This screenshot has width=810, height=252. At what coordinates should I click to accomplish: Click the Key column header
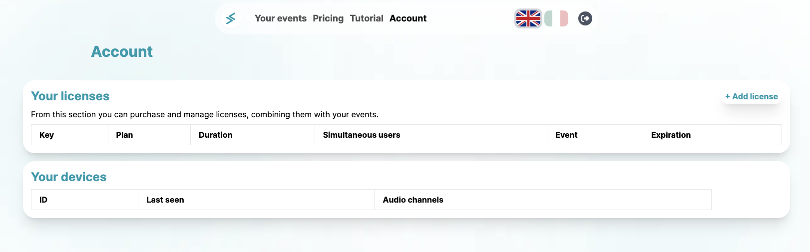pos(46,135)
